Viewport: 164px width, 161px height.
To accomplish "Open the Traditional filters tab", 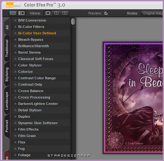I will coord(7,48).
